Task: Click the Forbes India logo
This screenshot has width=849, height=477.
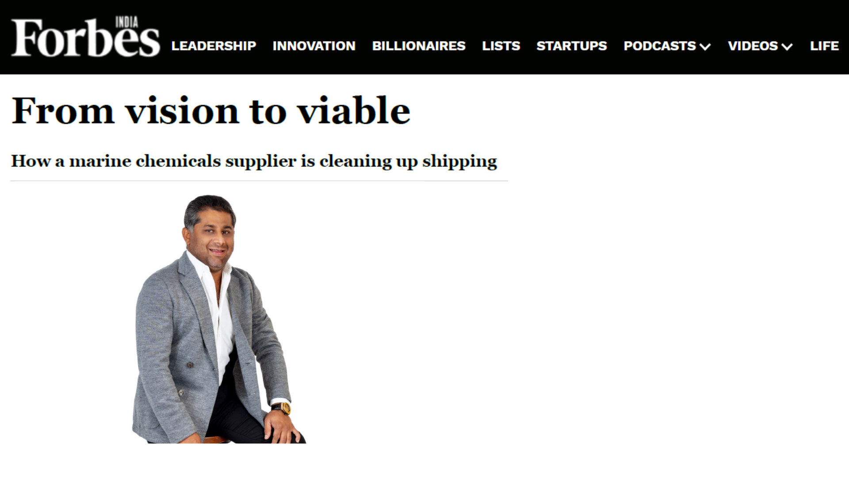Action: [85, 37]
